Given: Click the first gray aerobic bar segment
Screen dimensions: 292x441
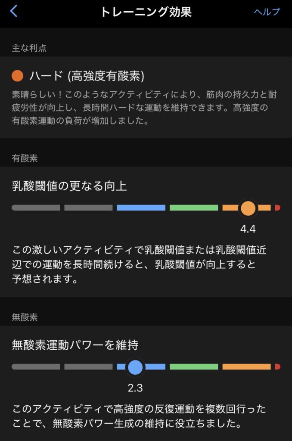Looking at the screenshot, I should coord(36,208).
